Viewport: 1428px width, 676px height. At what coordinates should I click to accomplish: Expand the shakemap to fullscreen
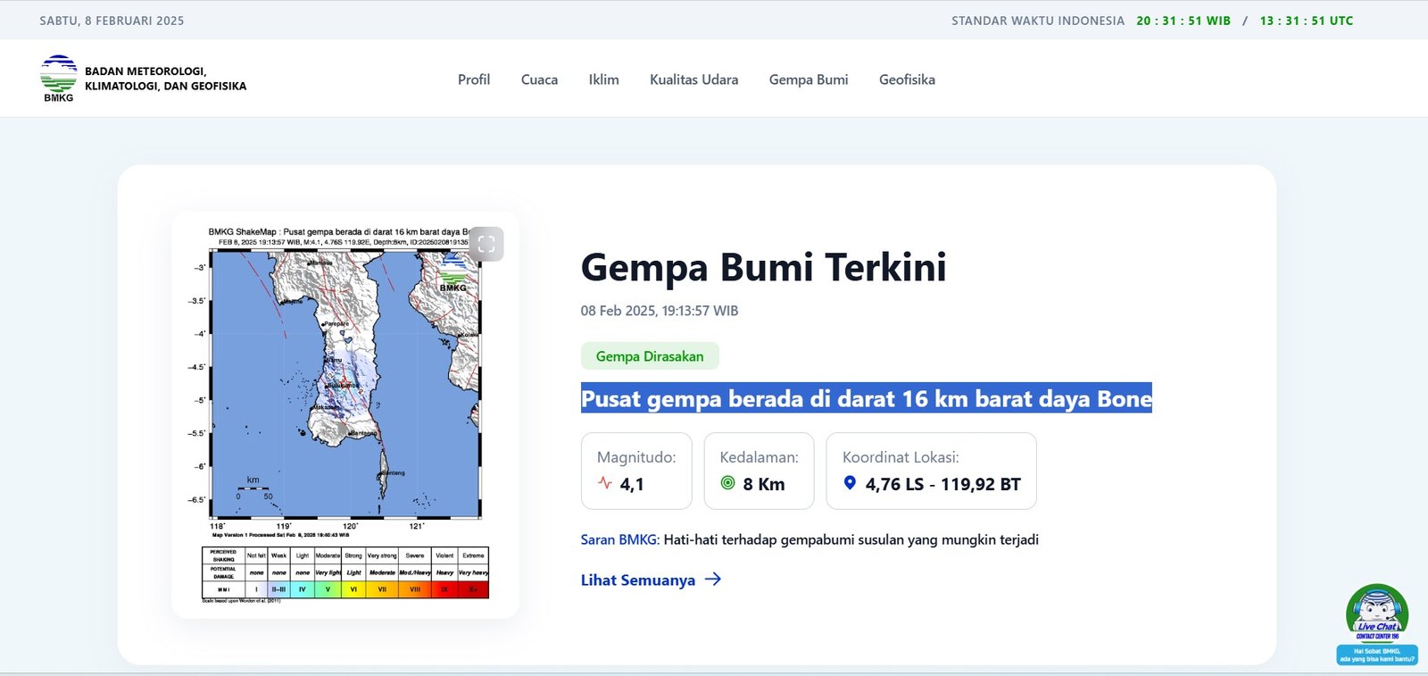[486, 244]
